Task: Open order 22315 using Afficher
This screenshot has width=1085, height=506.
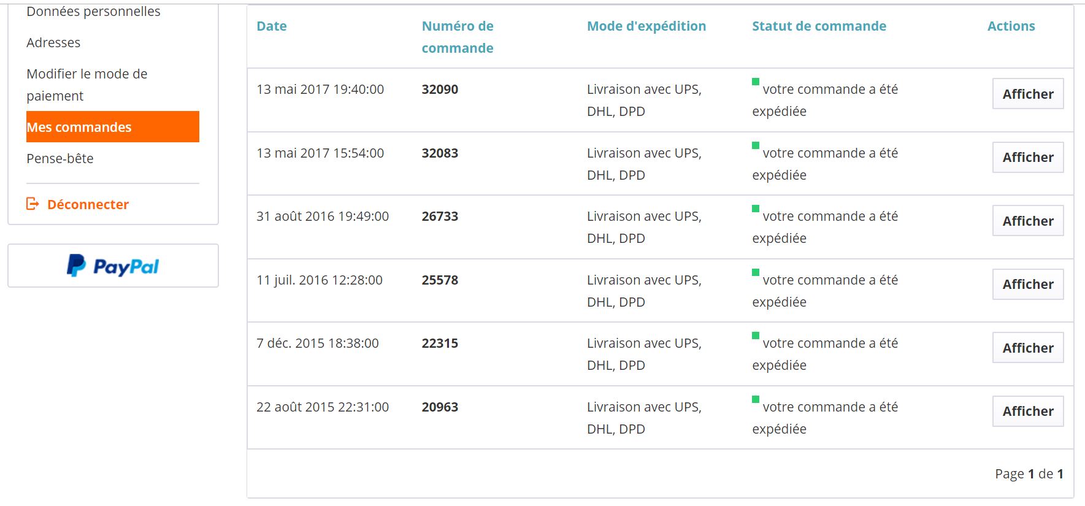Action: coord(1028,348)
